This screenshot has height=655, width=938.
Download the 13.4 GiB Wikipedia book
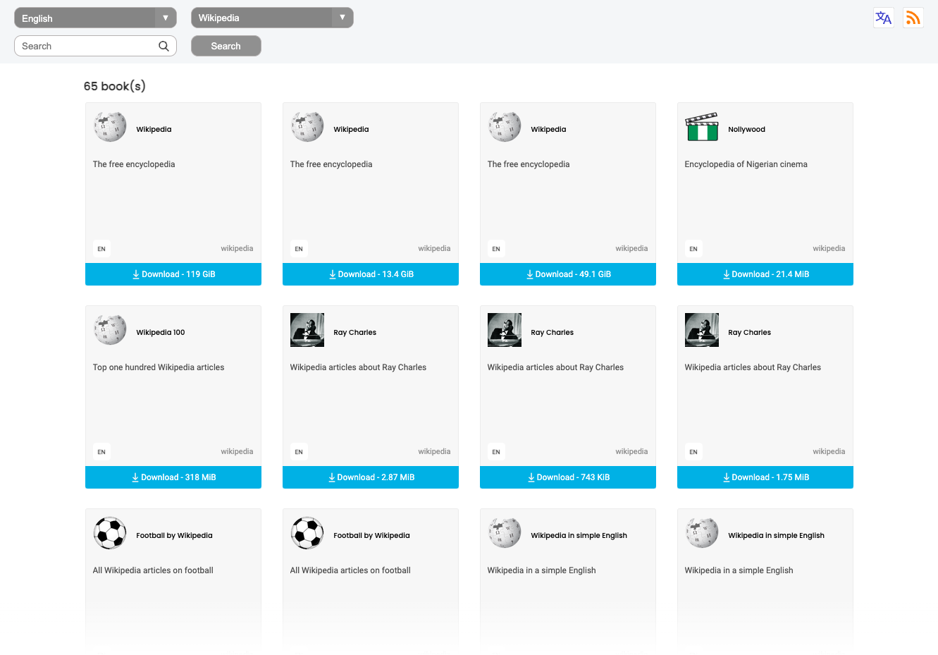[371, 274]
